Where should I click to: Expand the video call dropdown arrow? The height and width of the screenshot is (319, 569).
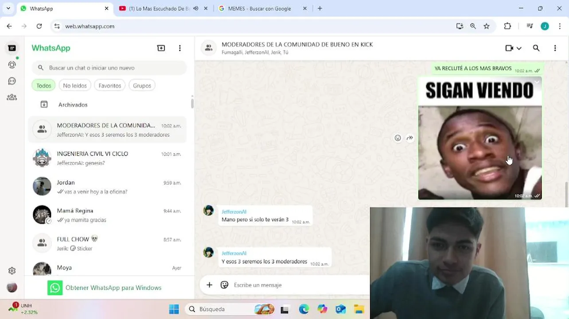click(519, 48)
